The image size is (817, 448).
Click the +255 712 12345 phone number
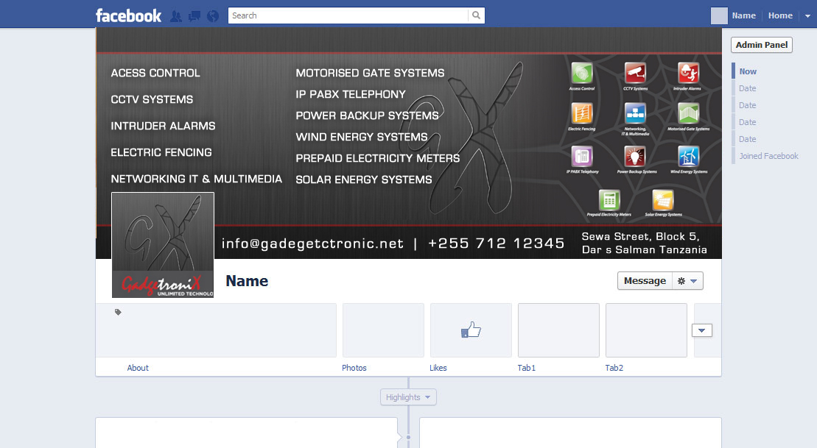pos(496,243)
